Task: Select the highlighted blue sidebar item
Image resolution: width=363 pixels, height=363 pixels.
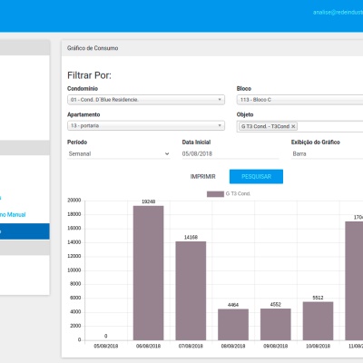Action: pyautogui.click(x=25, y=231)
